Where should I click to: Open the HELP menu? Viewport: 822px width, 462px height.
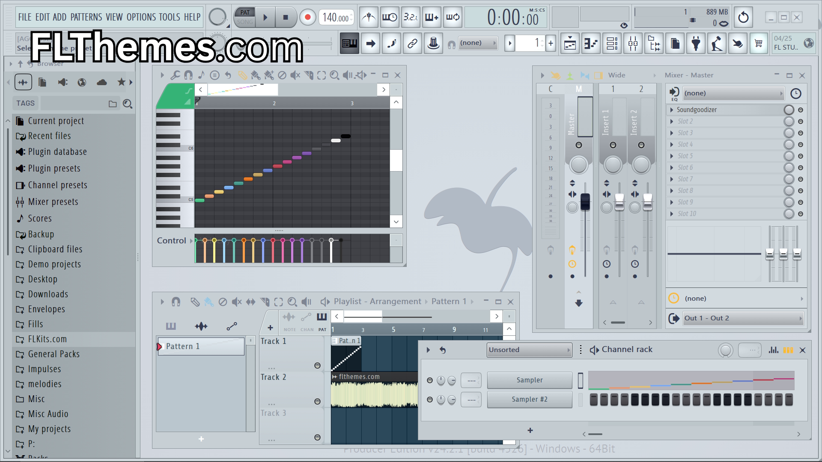[192, 17]
